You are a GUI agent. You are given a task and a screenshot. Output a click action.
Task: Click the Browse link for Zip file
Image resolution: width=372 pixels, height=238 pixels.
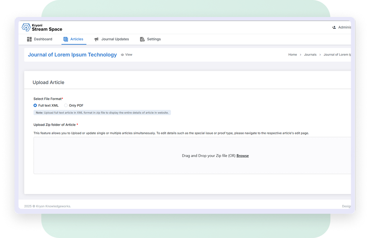tap(243, 156)
